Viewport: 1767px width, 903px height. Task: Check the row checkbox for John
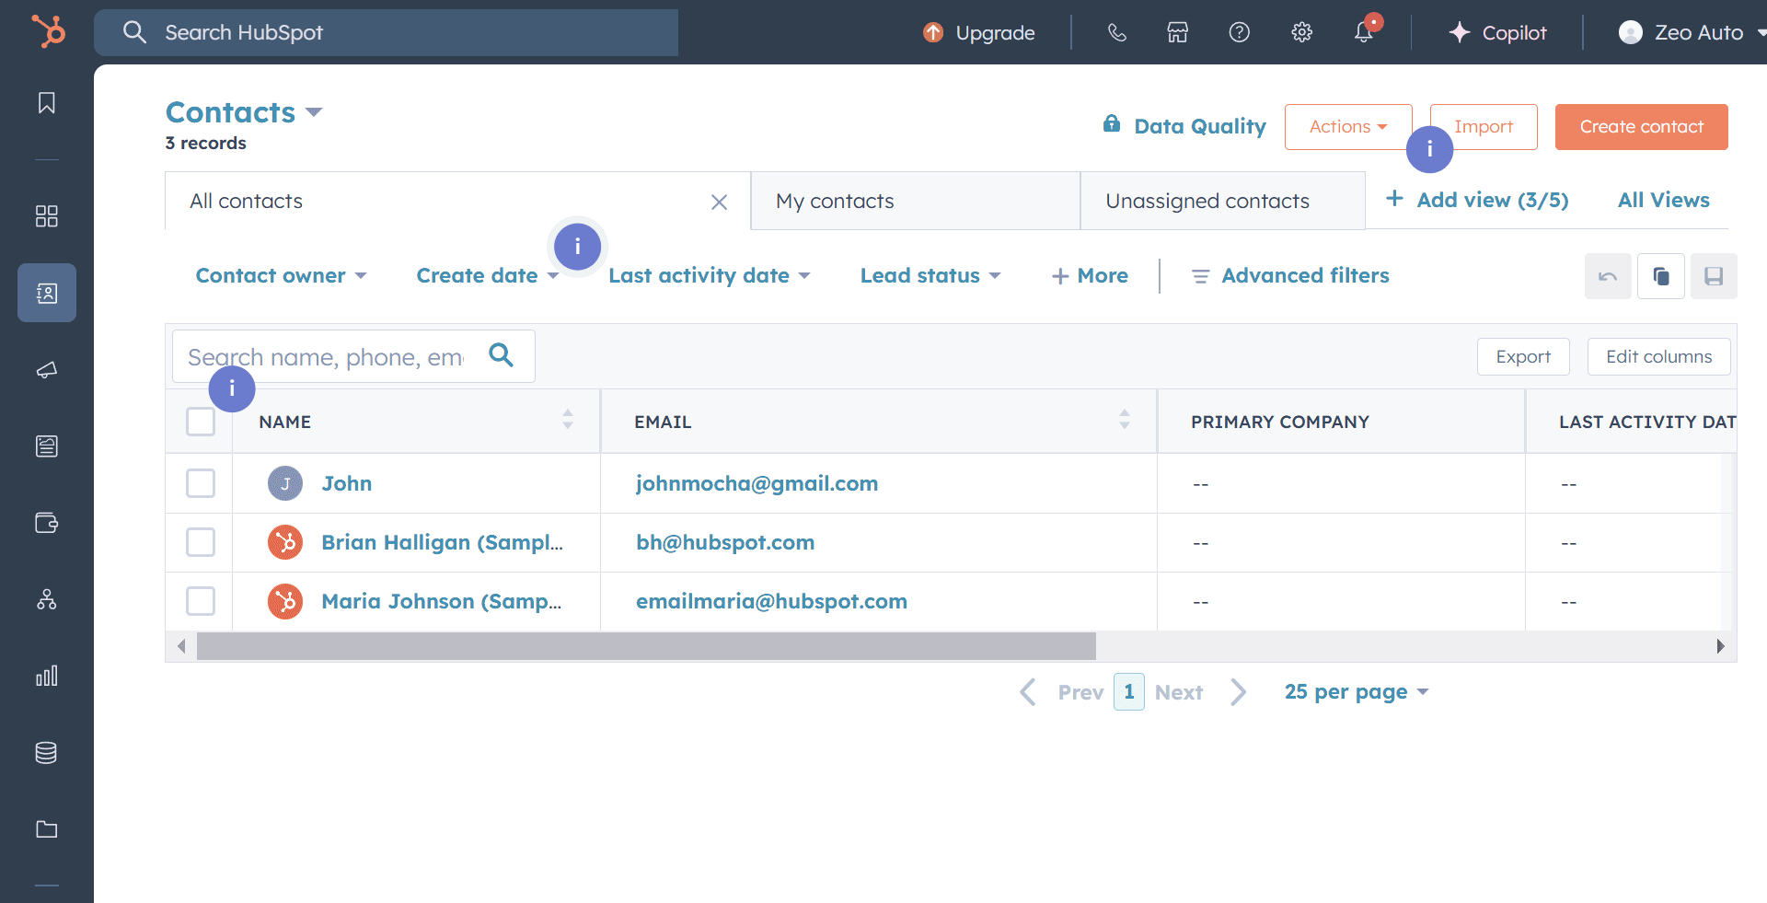click(200, 483)
